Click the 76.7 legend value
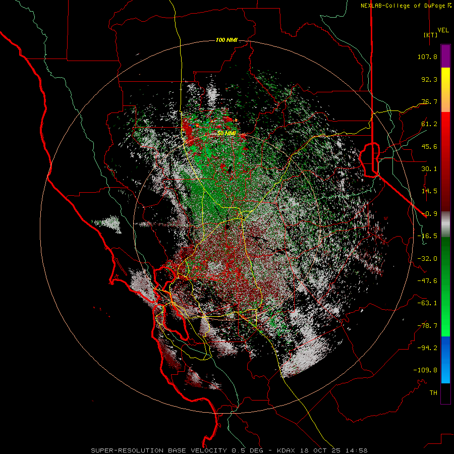454x454 pixels. click(429, 101)
